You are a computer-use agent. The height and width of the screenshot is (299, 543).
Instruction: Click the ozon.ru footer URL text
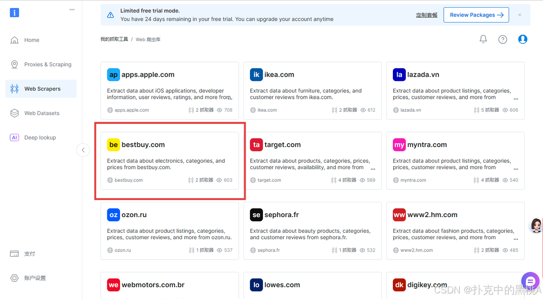(123, 250)
